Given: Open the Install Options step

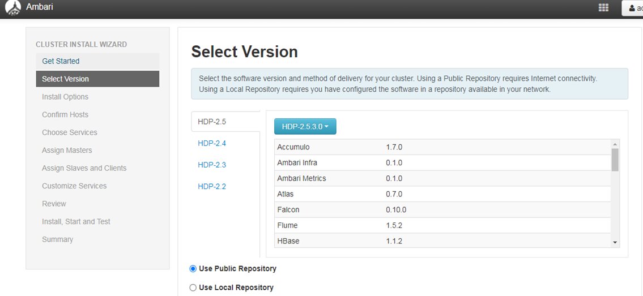Looking at the screenshot, I should [65, 97].
